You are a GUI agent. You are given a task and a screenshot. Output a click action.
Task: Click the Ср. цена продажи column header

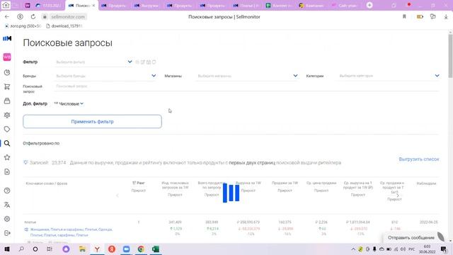point(321,183)
